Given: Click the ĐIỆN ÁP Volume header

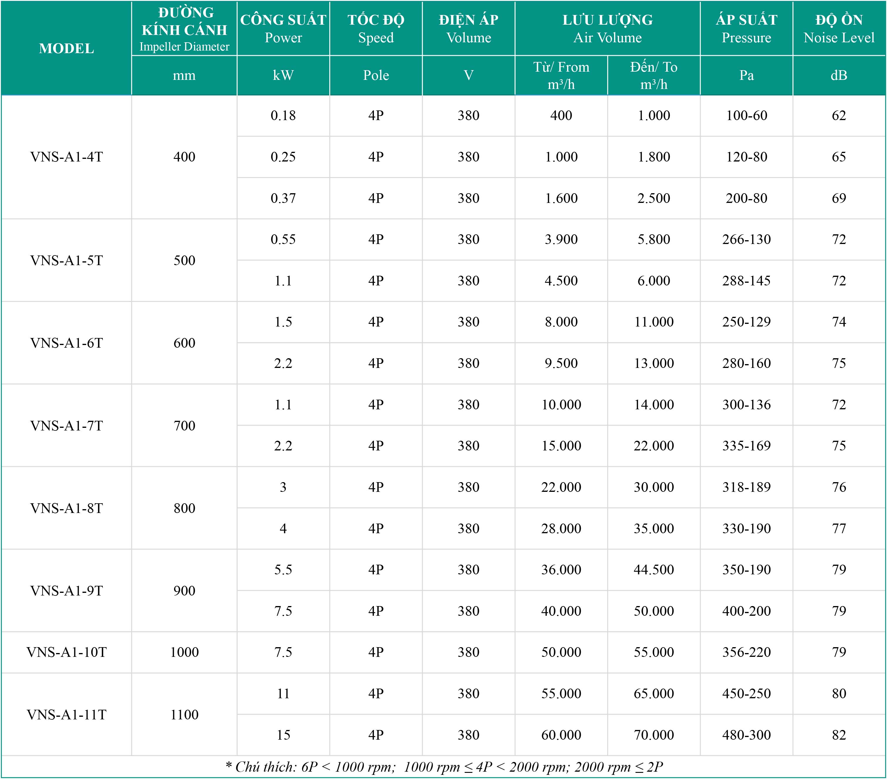Looking at the screenshot, I should 469,29.
